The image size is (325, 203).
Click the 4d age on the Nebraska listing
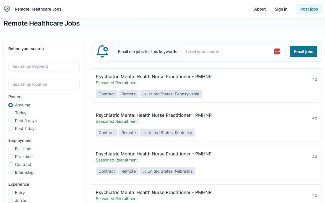[315, 157]
